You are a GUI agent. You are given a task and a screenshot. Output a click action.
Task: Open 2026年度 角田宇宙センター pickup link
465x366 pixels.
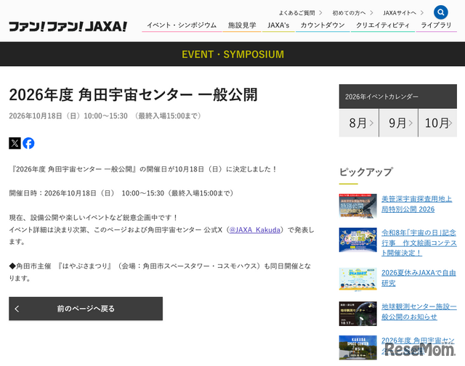point(418,345)
